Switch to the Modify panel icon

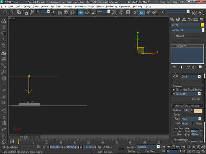click(x=178, y=19)
